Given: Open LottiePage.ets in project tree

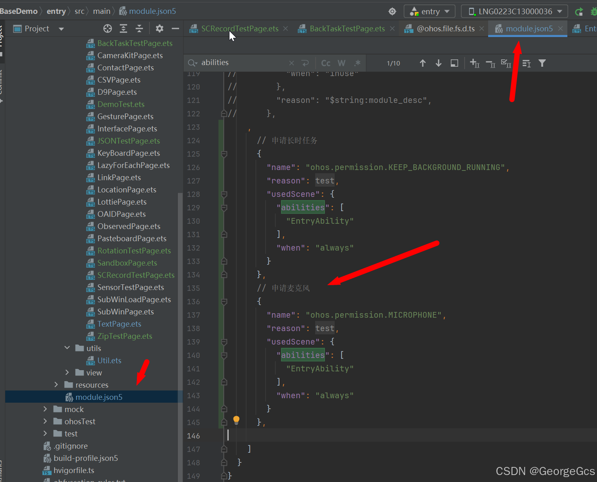Looking at the screenshot, I should [x=122, y=202].
